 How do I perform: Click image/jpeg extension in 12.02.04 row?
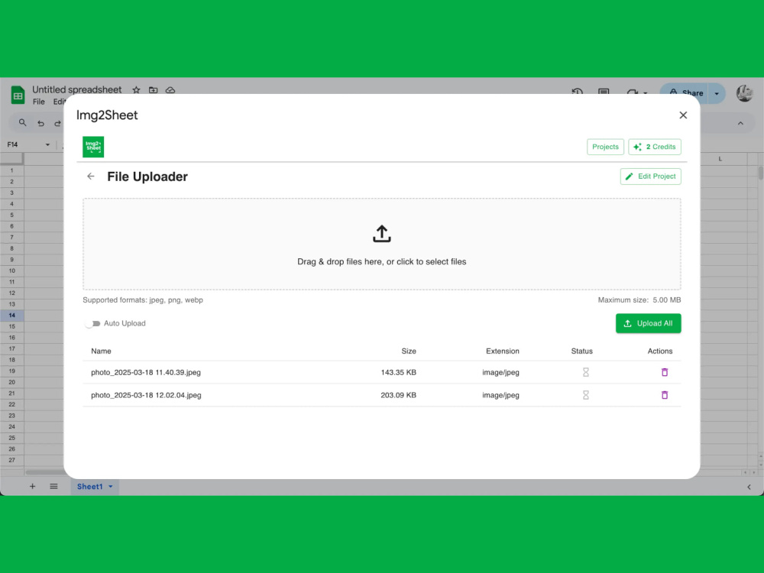[x=500, y=395]
